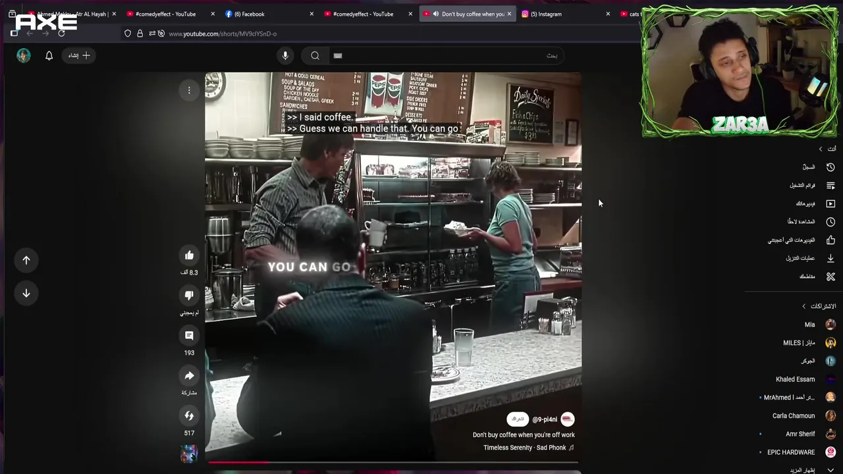This screenshot has width=843, height=474.
Task: Open the site permissions icon in address bar
Action: [152, 34]
